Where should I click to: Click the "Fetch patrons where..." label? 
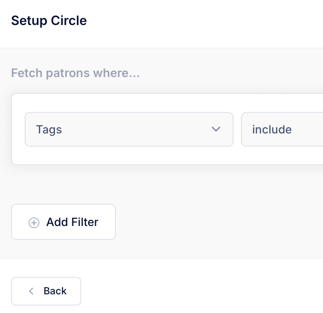click(x=75, y=73)
